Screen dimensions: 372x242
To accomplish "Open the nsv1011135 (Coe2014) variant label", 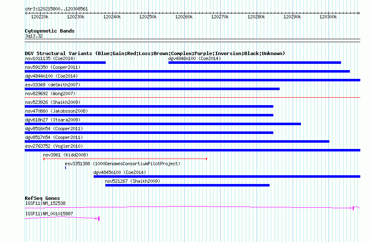I will coord(50,58).
